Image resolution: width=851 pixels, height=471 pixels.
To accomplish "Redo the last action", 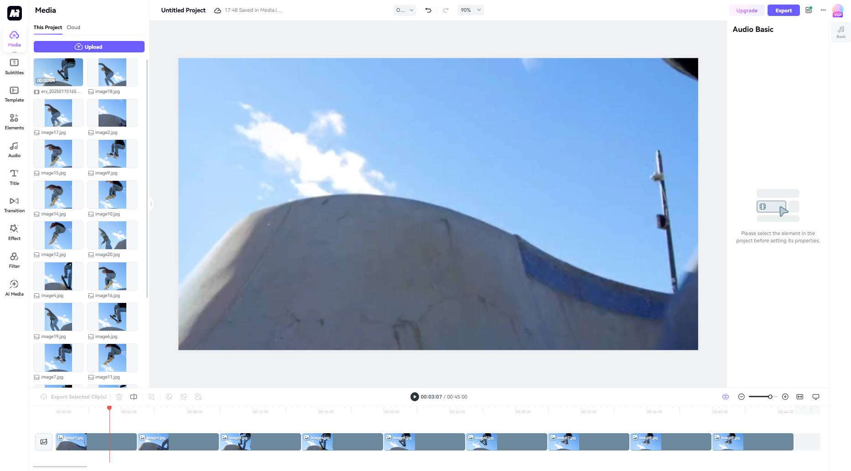I will (446, 10).
